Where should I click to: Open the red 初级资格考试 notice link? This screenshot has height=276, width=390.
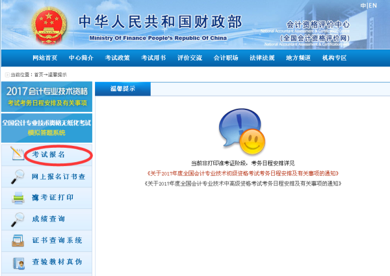[x=242, y=173]
